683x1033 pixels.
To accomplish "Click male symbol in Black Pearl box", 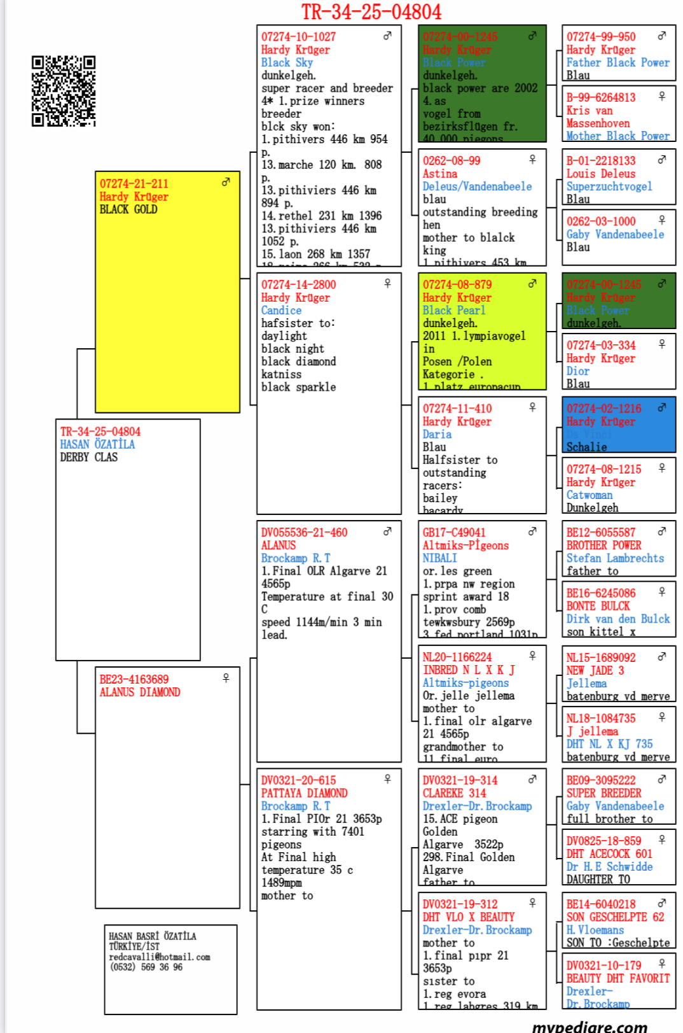I will pyautogui.click(x=532, y=284).
